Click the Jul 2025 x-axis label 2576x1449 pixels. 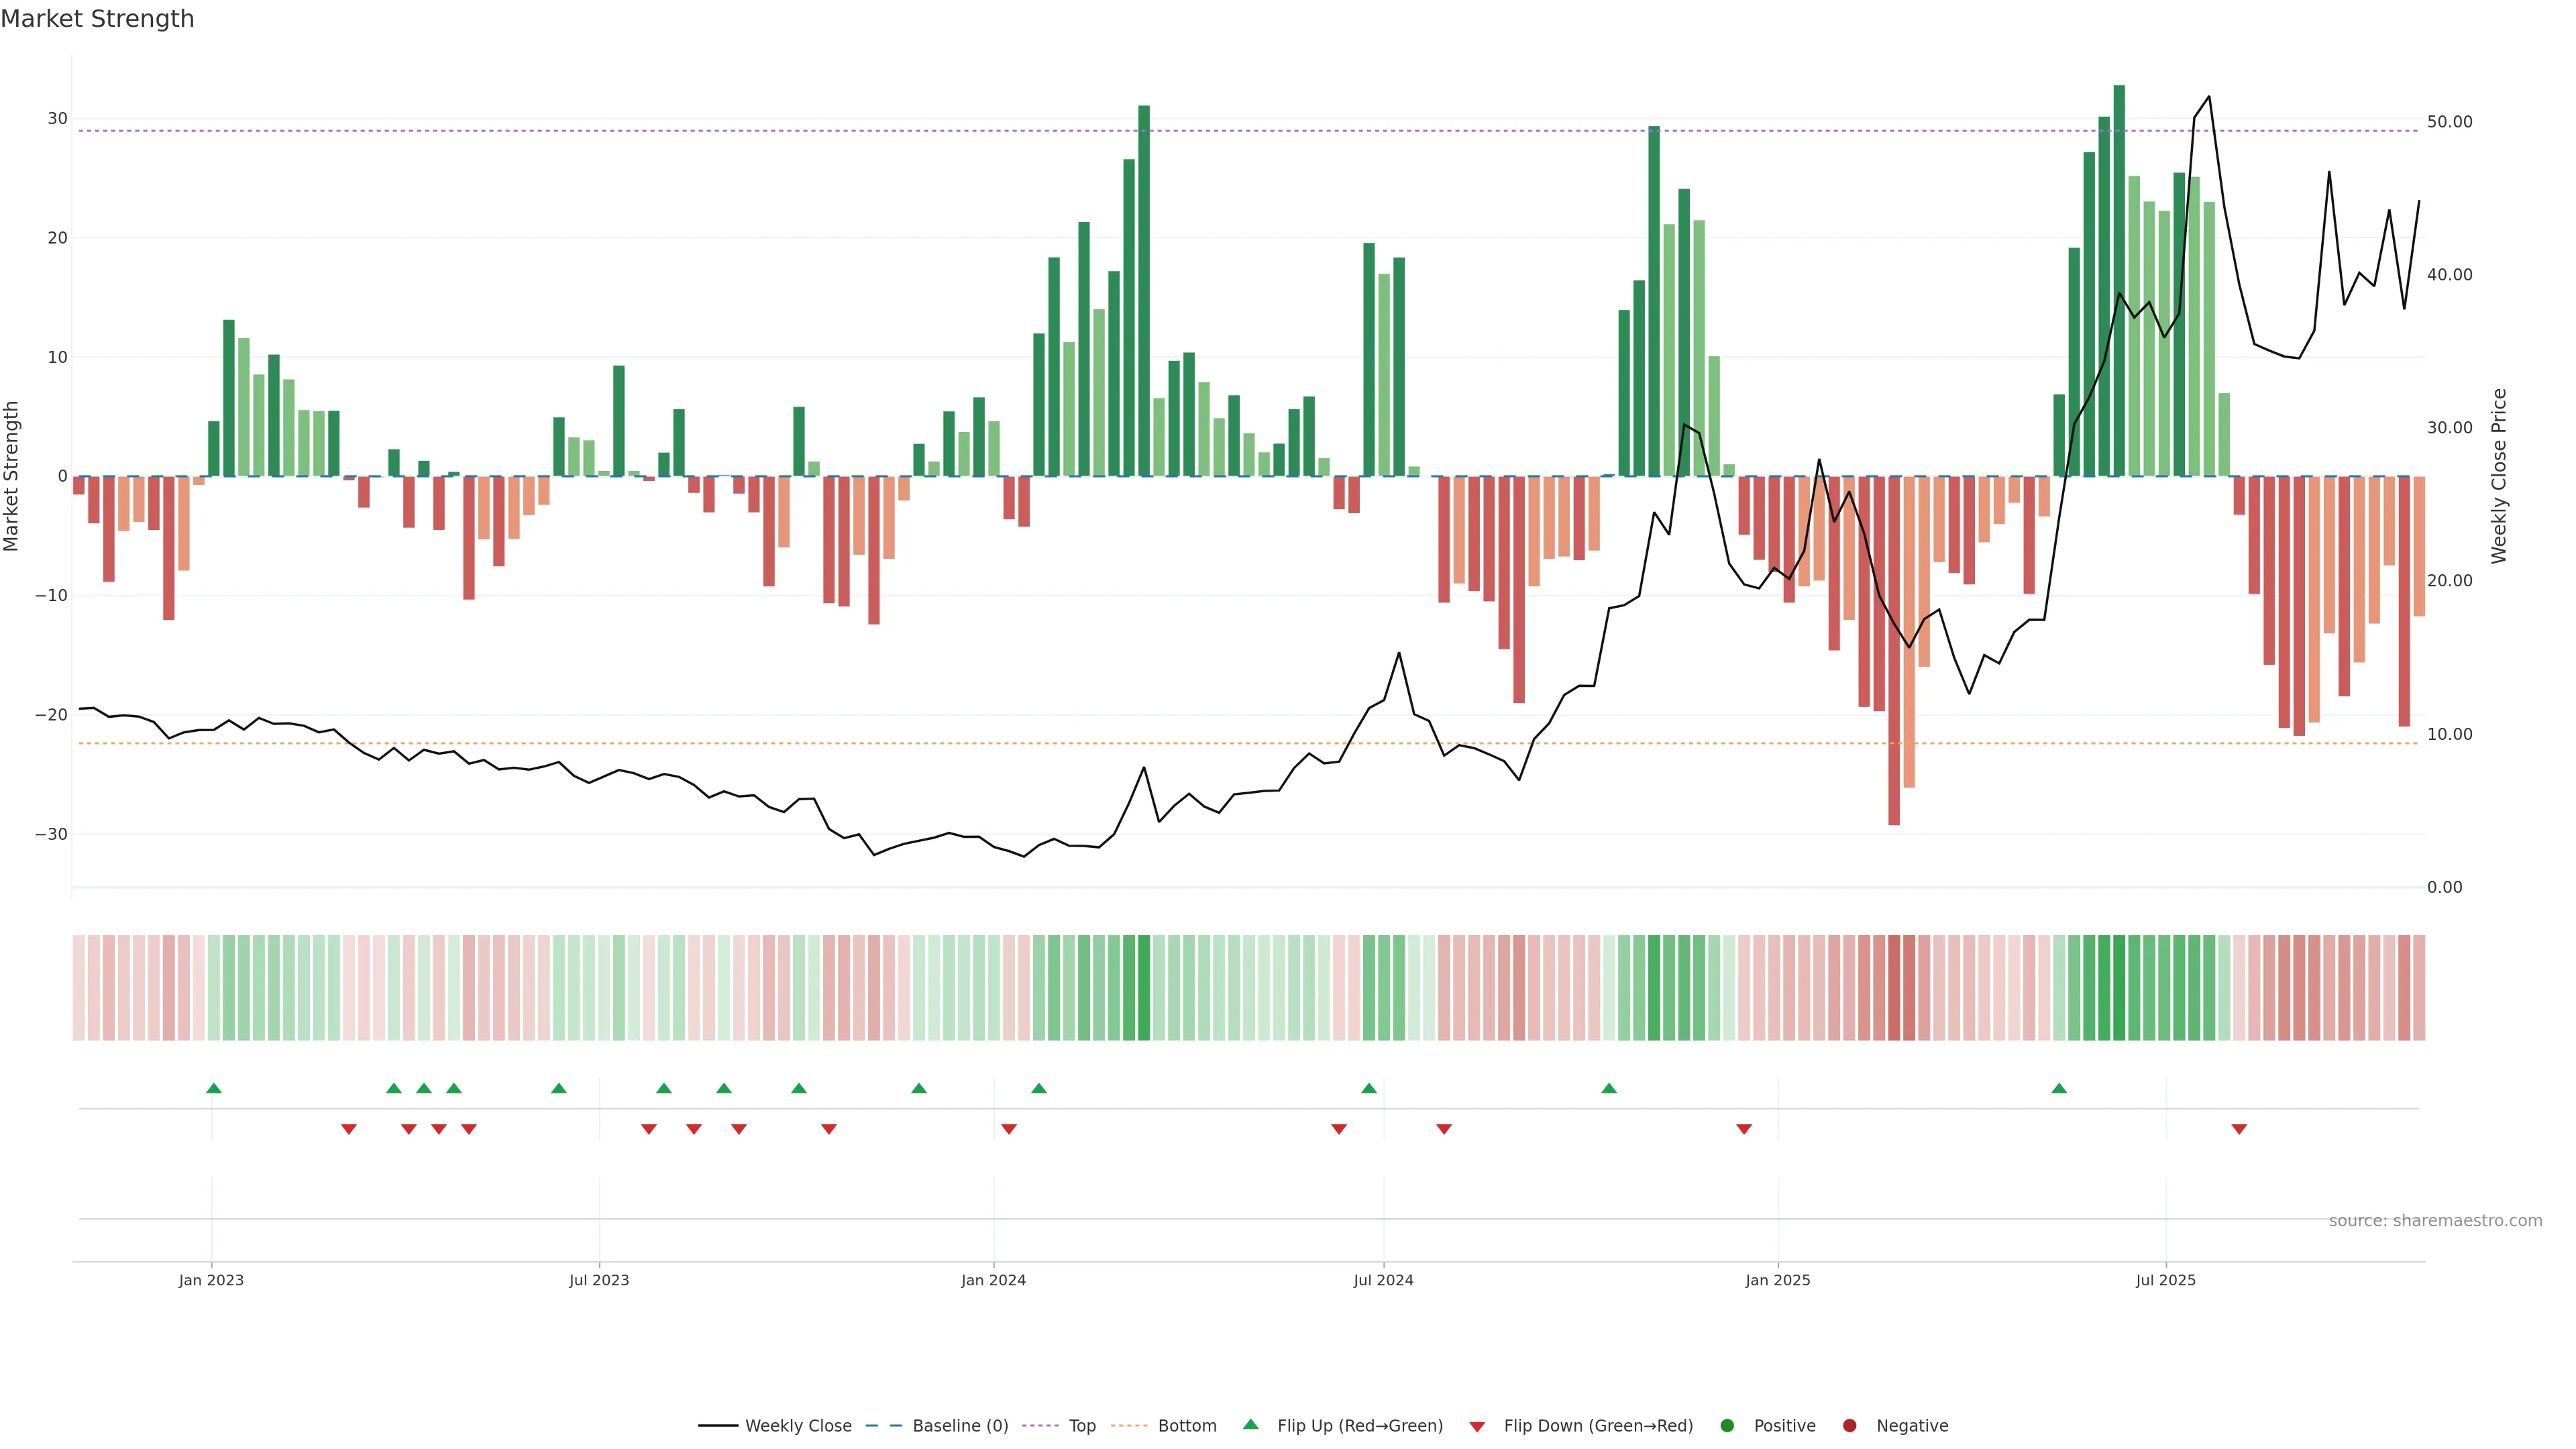[2165, 1280]
